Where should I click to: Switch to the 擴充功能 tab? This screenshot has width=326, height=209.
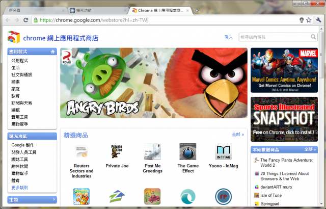pos(98,10)
